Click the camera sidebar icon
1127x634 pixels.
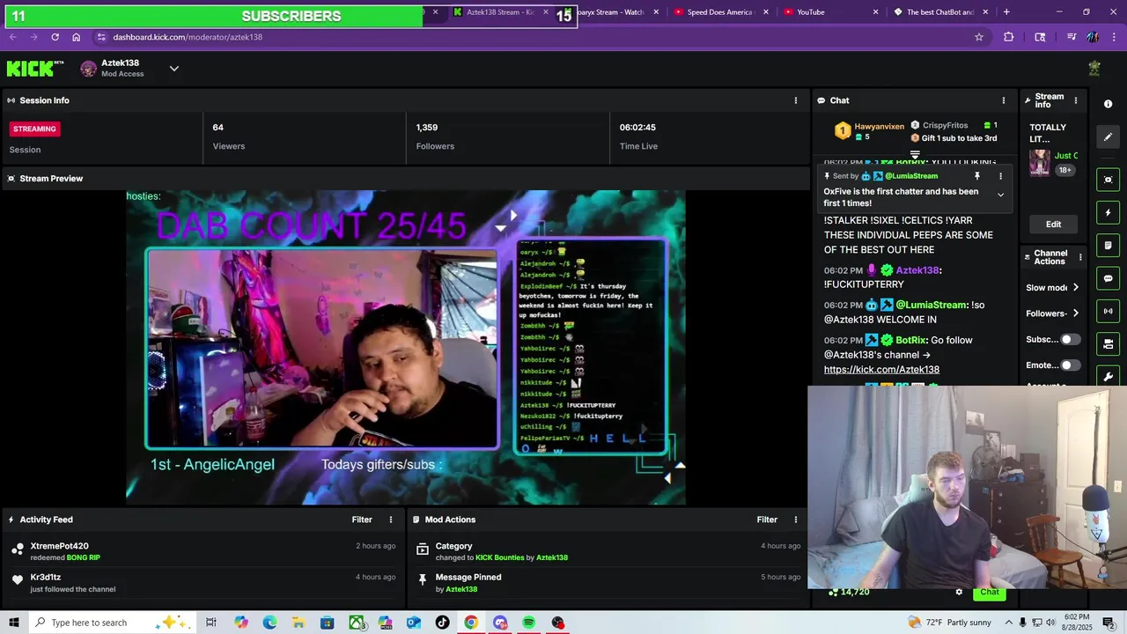point(1109,343)
